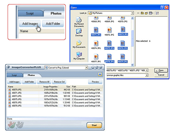Switch to Script tab in ImageConverterPLUS window
Image resolution: width=174 pixels, height=134 pixels.
pos(14,75)
